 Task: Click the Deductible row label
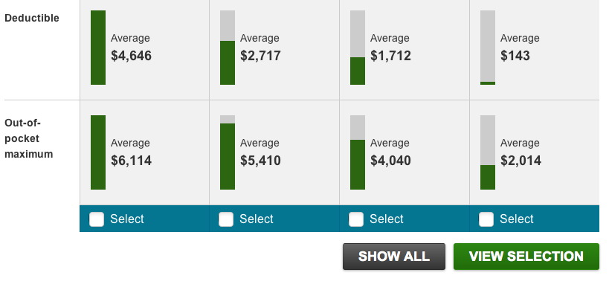click(32, 18)
